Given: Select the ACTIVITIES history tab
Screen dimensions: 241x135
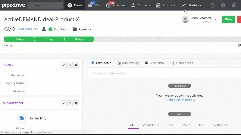Looking at the screenshot, I should click(150, 125).
